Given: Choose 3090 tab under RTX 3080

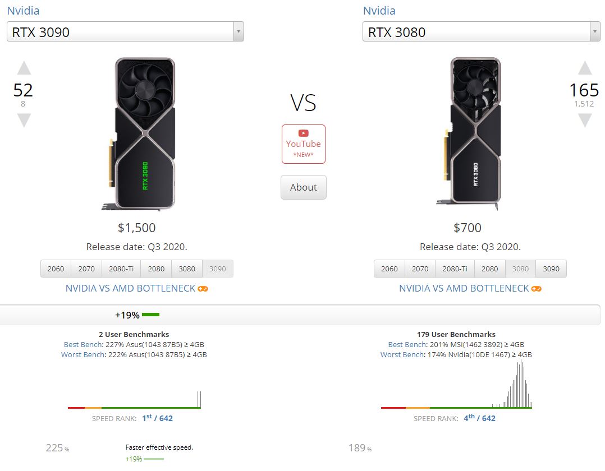Looking at the screenshot, I should pyautogui.click(x=551, y=269).
